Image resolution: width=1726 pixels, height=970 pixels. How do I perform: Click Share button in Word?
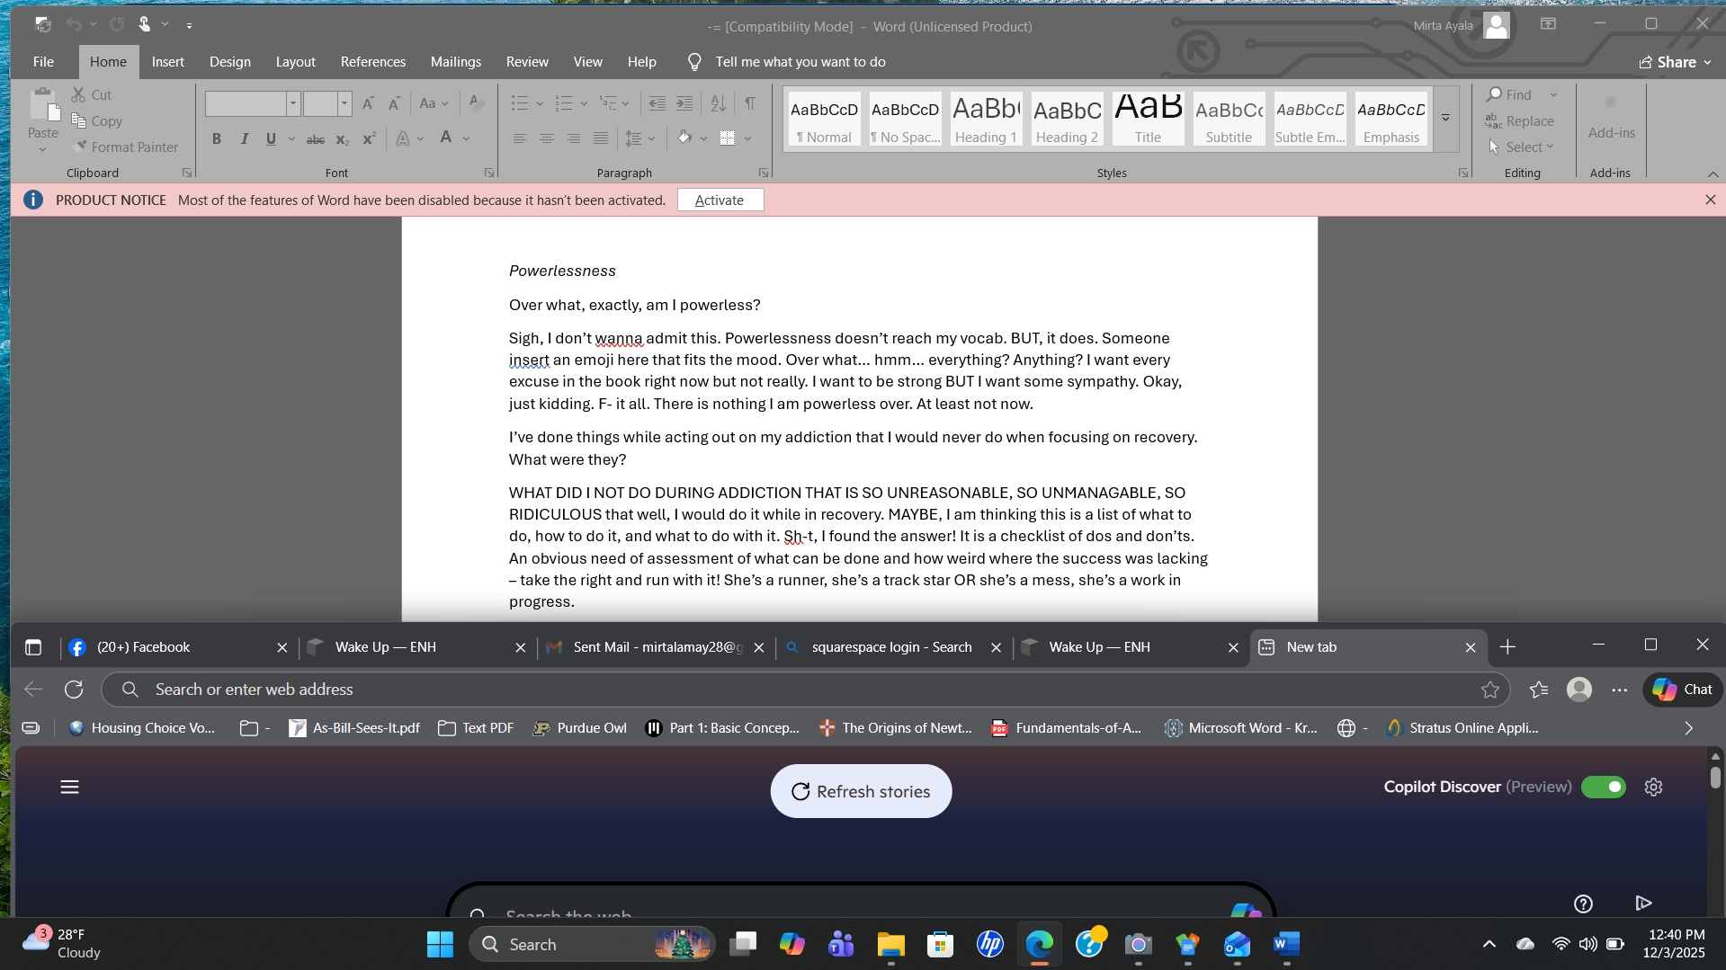tap(1676, 62)
